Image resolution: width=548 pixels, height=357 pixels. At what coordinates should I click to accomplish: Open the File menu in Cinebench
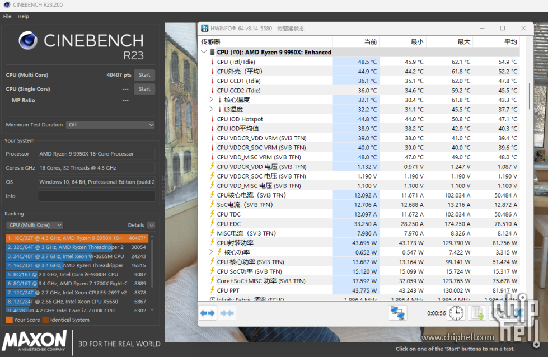[x=7, y=16]
